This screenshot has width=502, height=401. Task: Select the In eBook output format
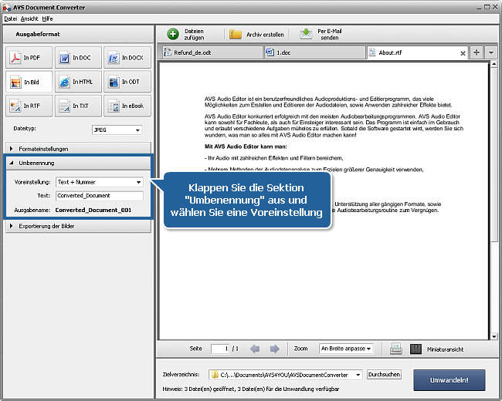[127, 106]
